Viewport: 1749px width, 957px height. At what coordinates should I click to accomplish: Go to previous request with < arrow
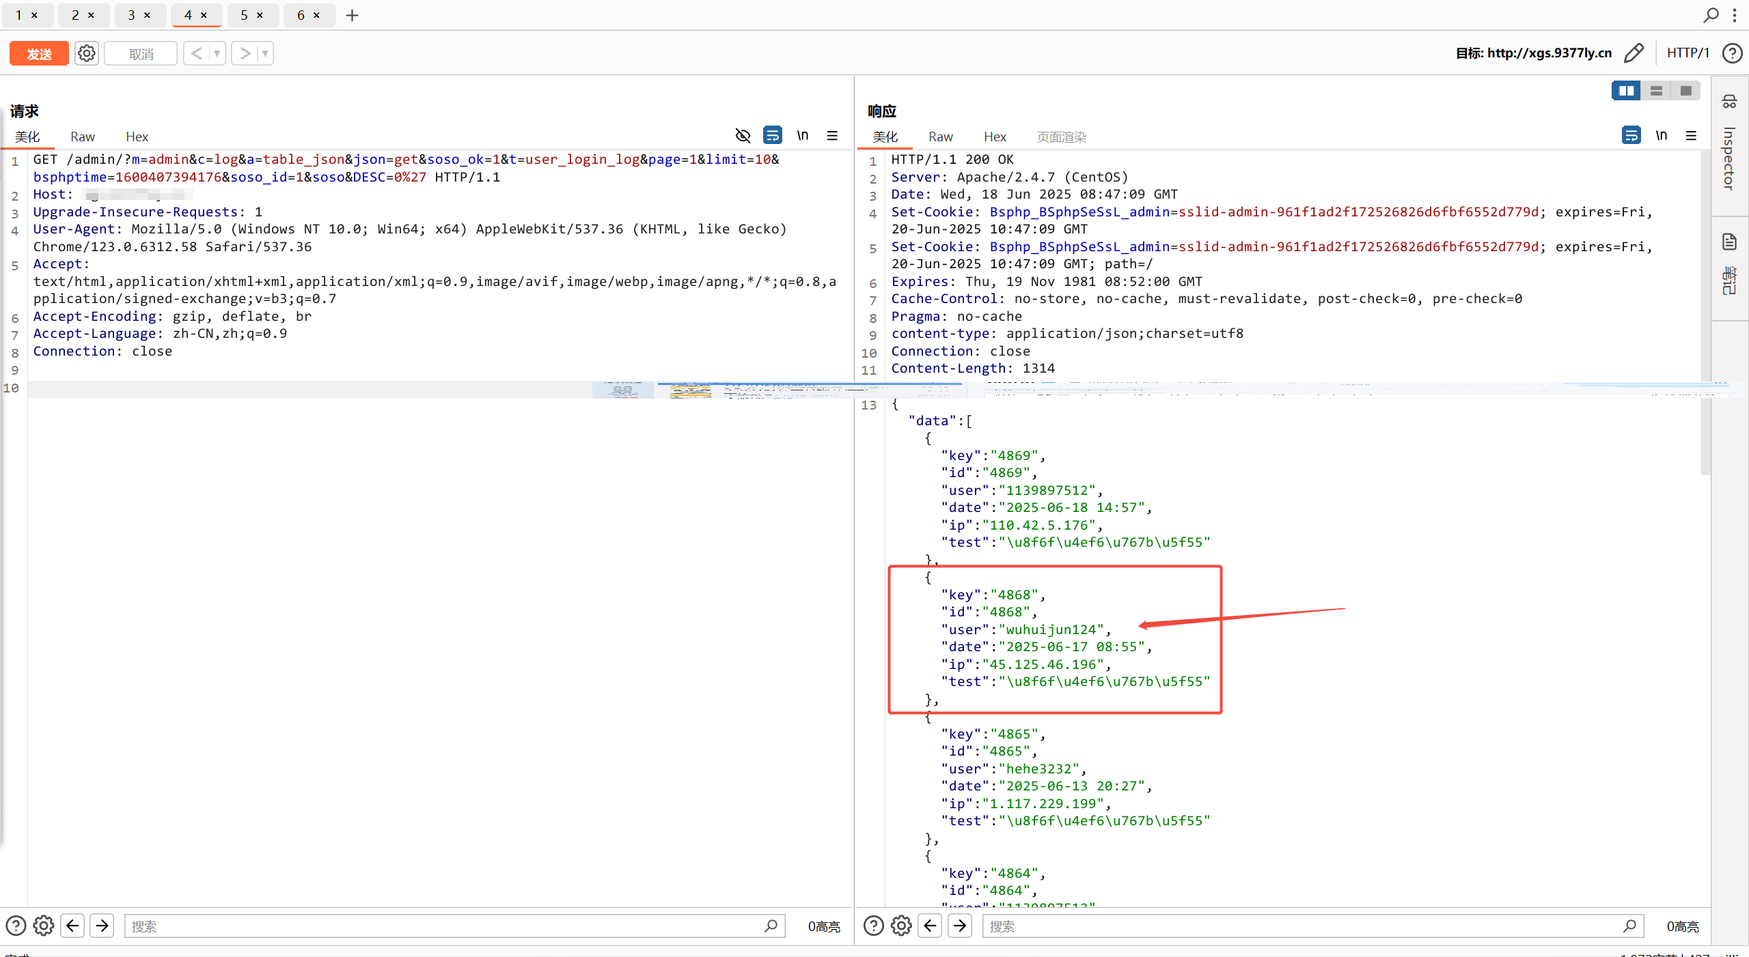pyautogui.click(x=196, y=53)
